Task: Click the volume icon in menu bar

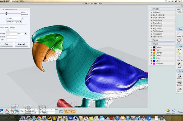Action: click(x=176, y=1)
